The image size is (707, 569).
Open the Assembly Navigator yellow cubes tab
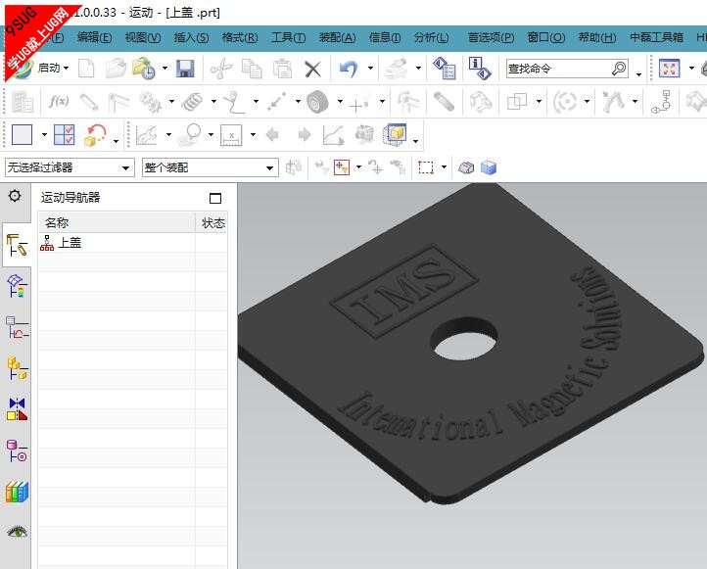click(17, 368)
